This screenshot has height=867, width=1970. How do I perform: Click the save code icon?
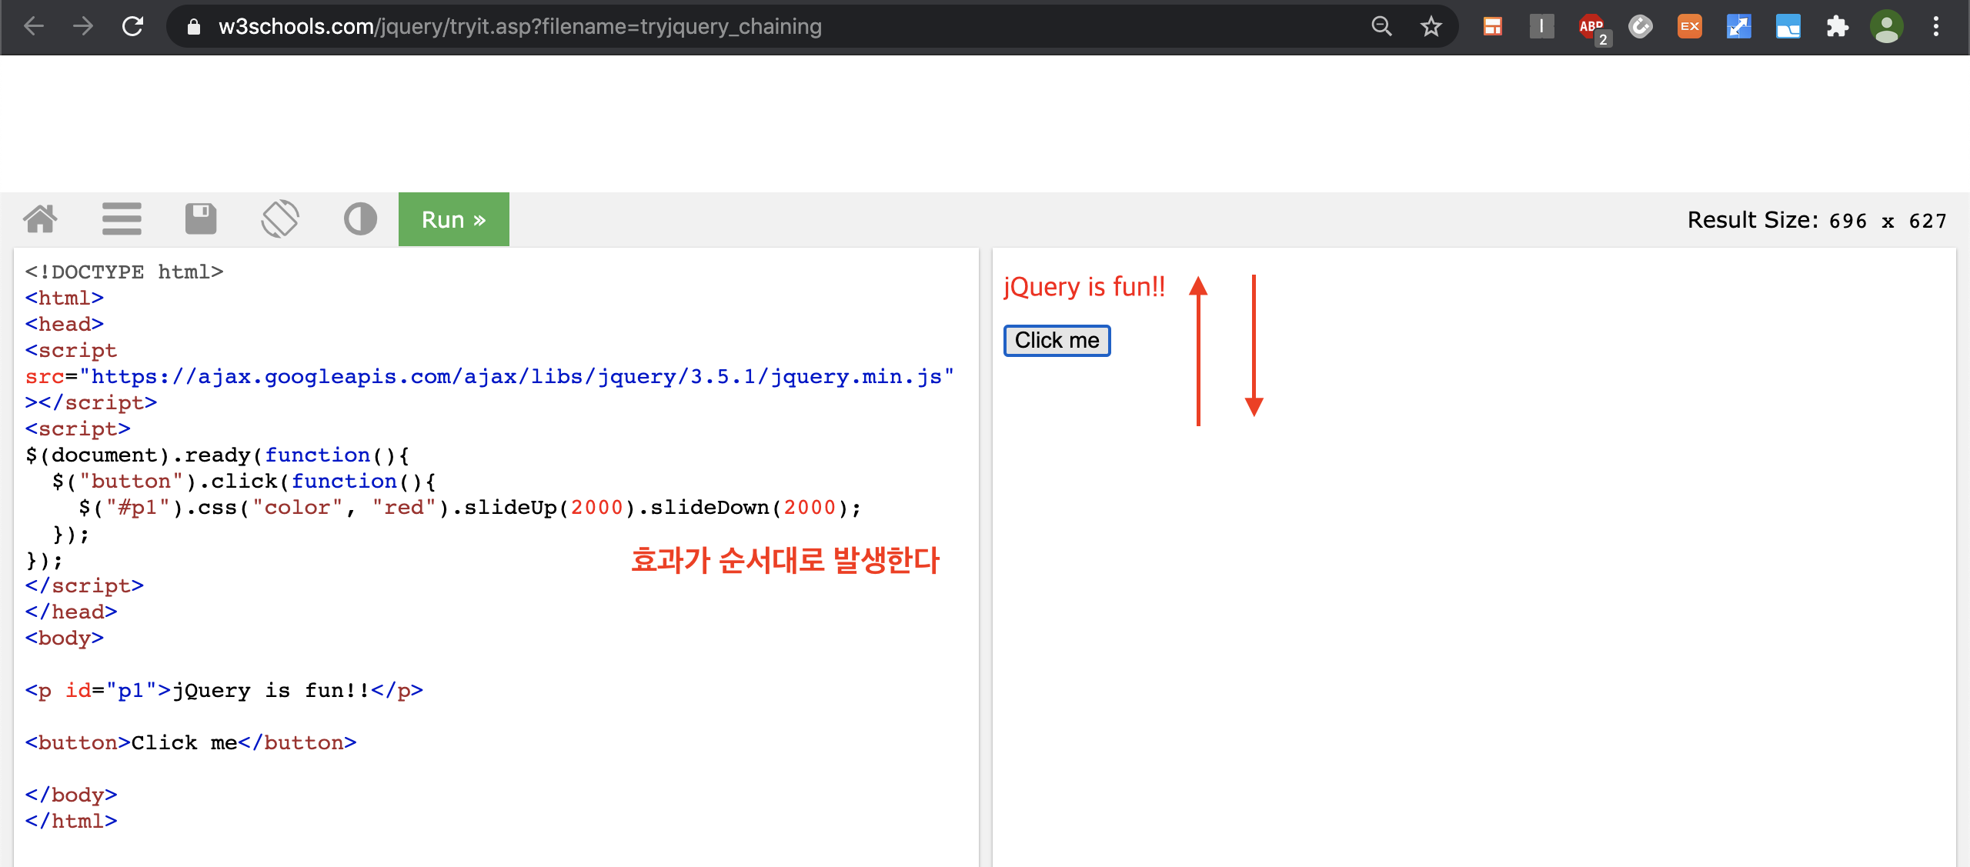(x=201, y=219)
